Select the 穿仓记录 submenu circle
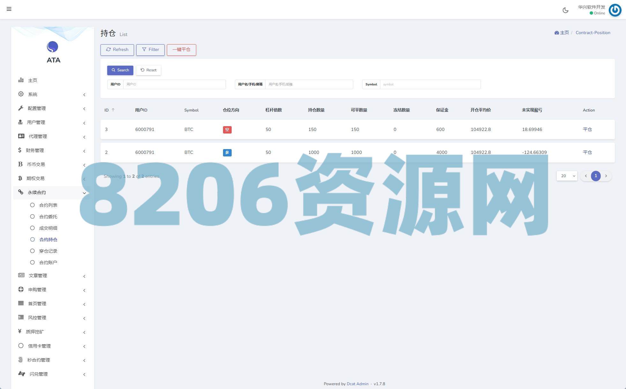This screenshot has width=626, height=389. [32, 251]
